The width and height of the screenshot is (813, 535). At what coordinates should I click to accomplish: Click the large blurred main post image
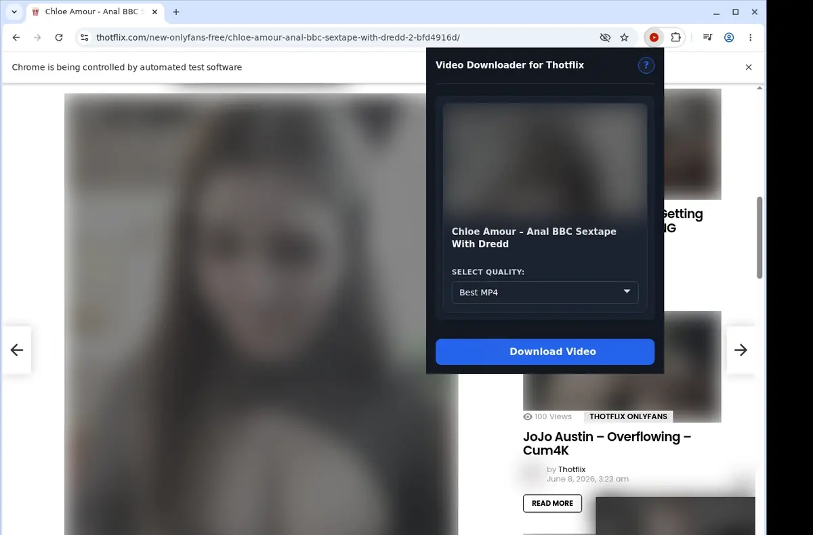[x=261, y=314]
